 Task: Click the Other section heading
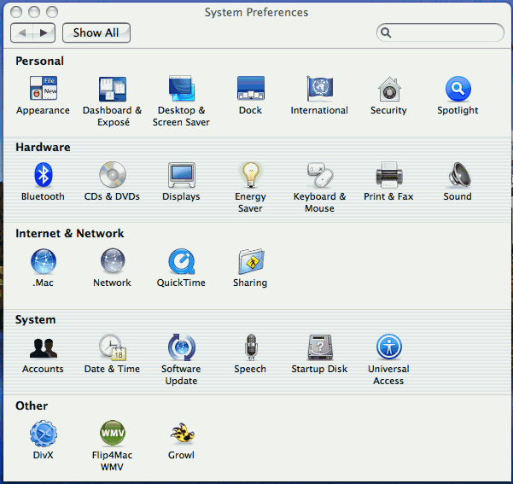32,405
